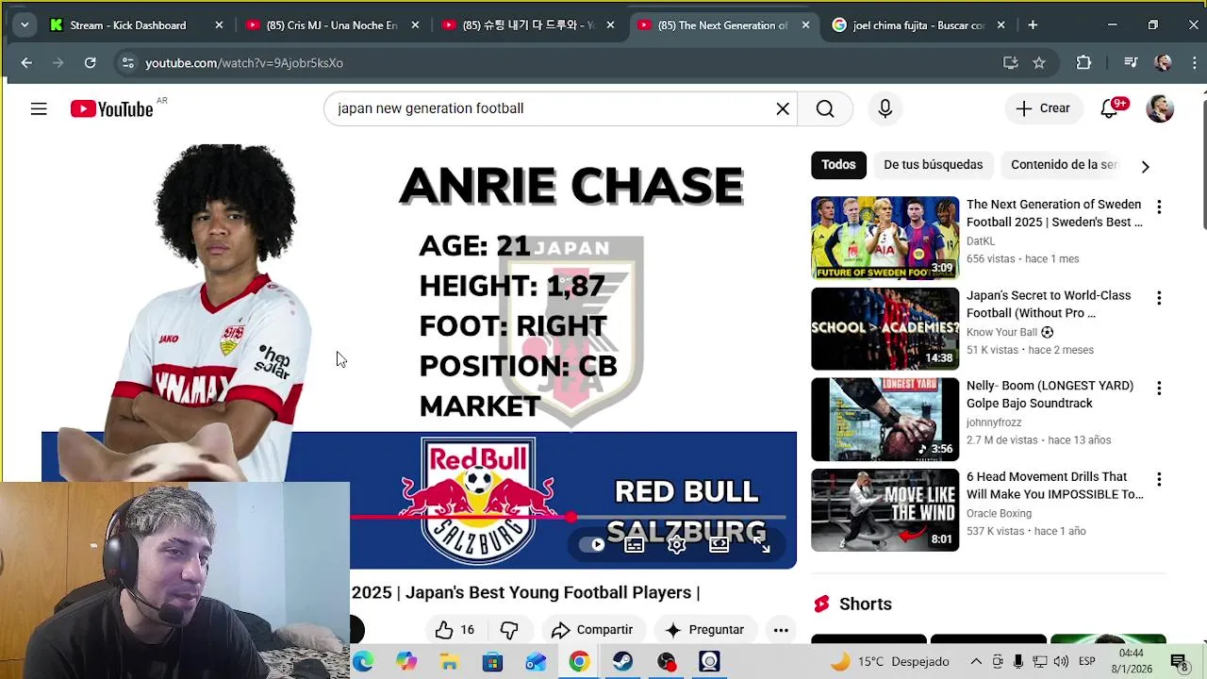Viewport: 1207px width, 679px height.
Task: Switch to theater mode in player
Action: (x=719, y=544)
